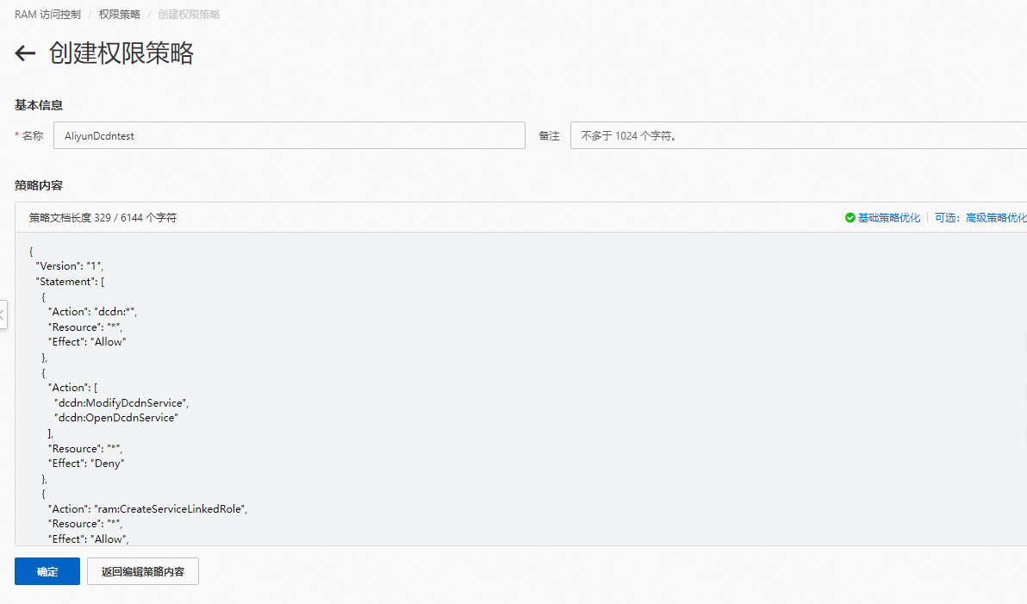
Task: Click the "Action": [ array line
Action: pos(72,388)
